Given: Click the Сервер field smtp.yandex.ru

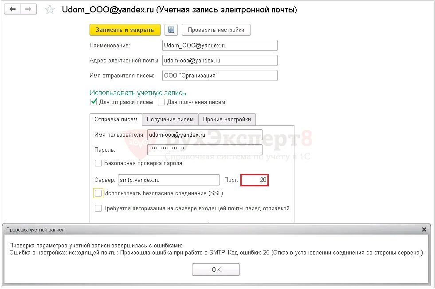Looking at the screenshot, I should (169, 180).
